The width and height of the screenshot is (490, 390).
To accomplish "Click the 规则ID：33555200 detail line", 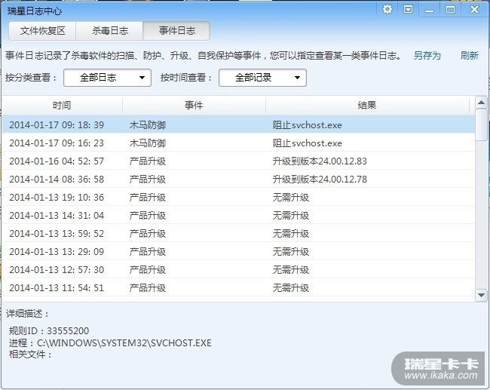I will point(49,331).
